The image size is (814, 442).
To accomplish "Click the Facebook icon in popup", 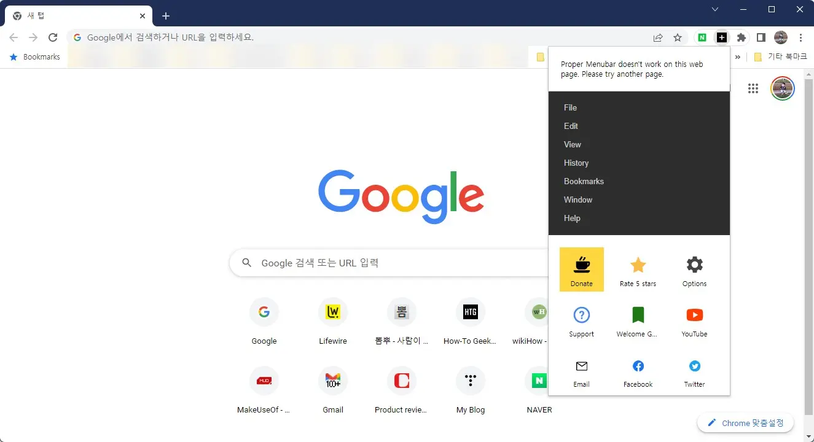I will point(638,366).
